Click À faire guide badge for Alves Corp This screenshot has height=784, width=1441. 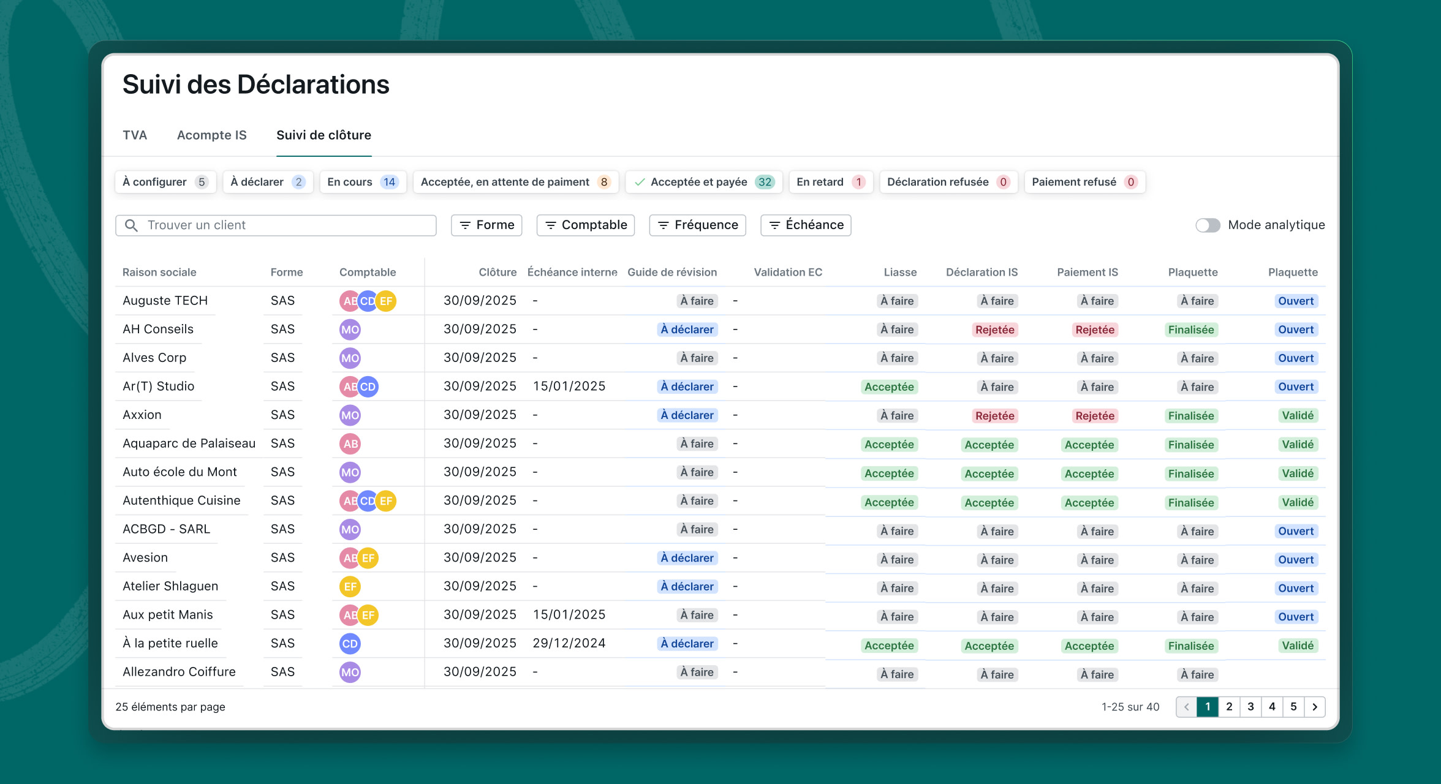[697, 358]
